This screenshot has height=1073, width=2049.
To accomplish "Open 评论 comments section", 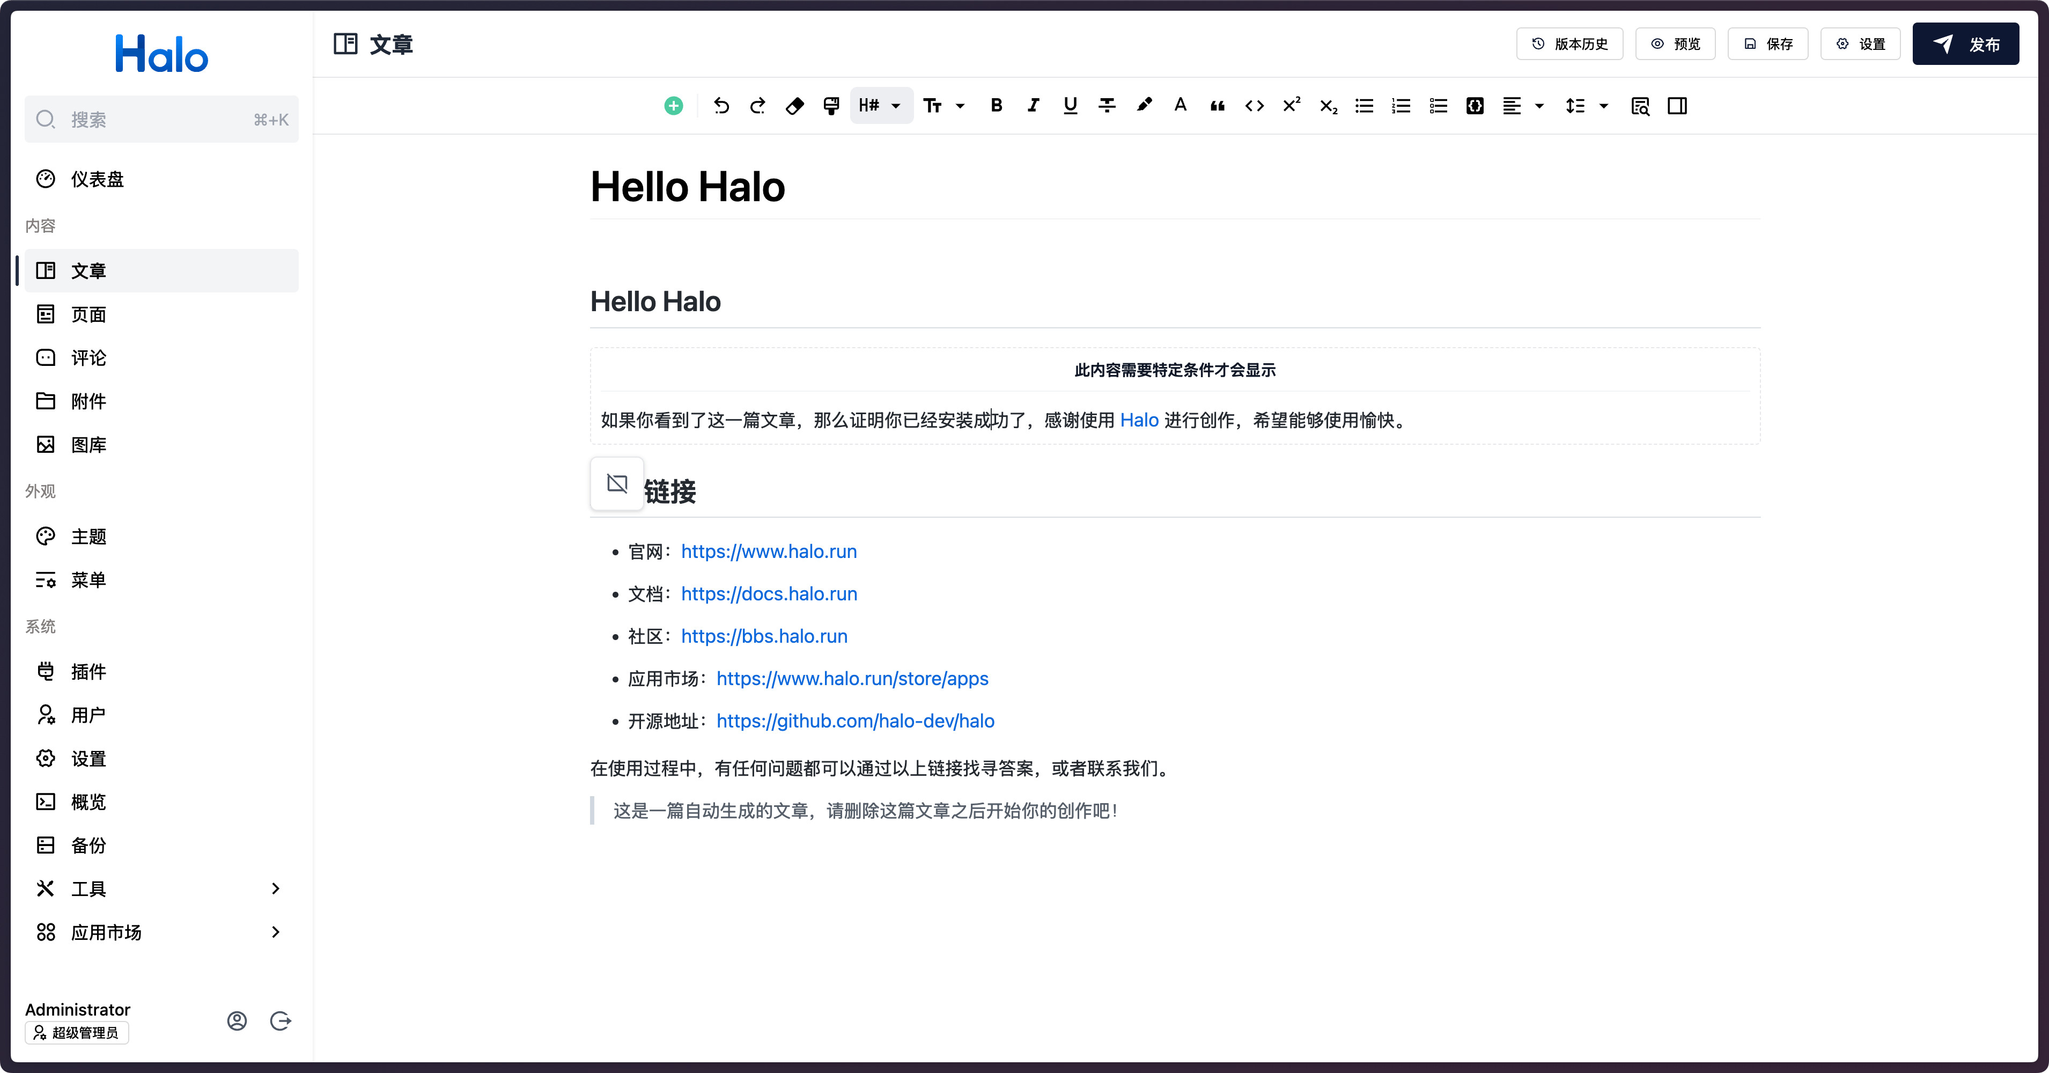I will pos(161,358).
